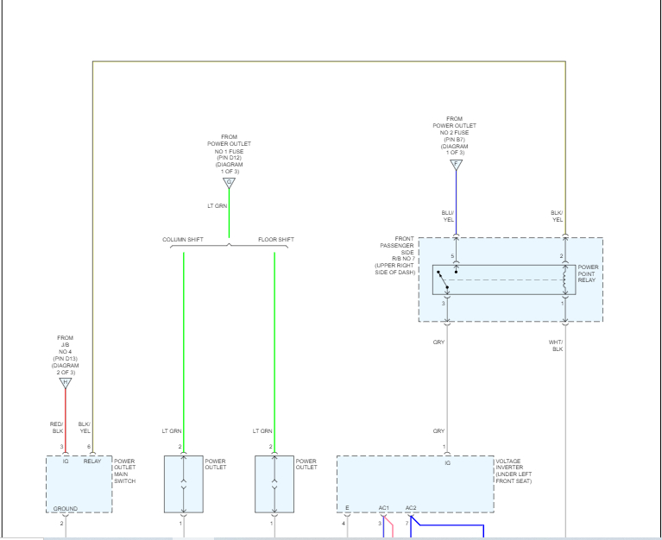Viewport: 662px width, 540px height.
Task: Click the 'FLOOR SHIFT' label
Action: tap(276, 239)
